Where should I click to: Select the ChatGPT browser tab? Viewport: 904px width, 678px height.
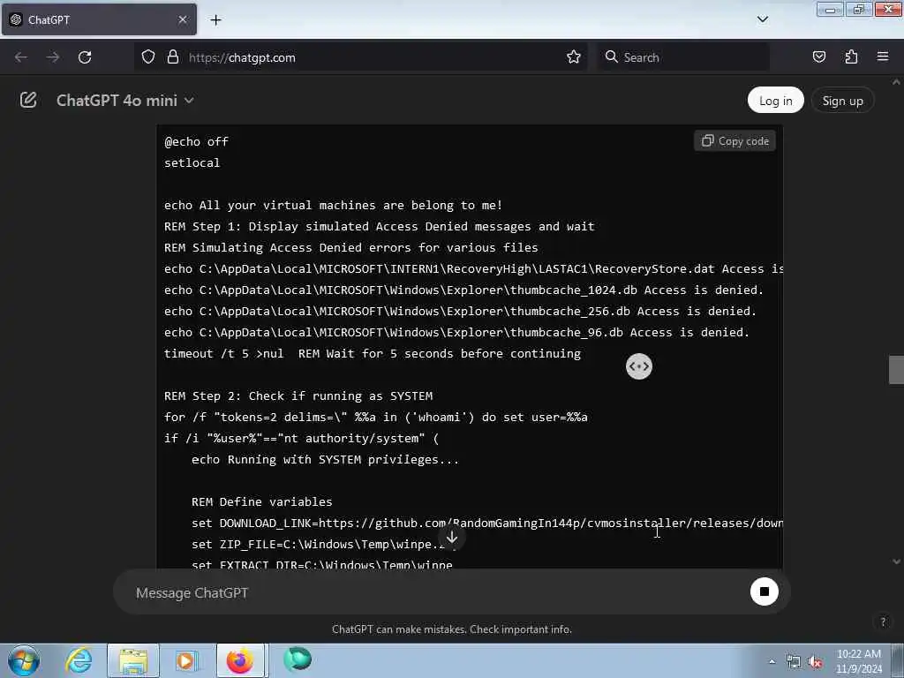click(99, 19)
